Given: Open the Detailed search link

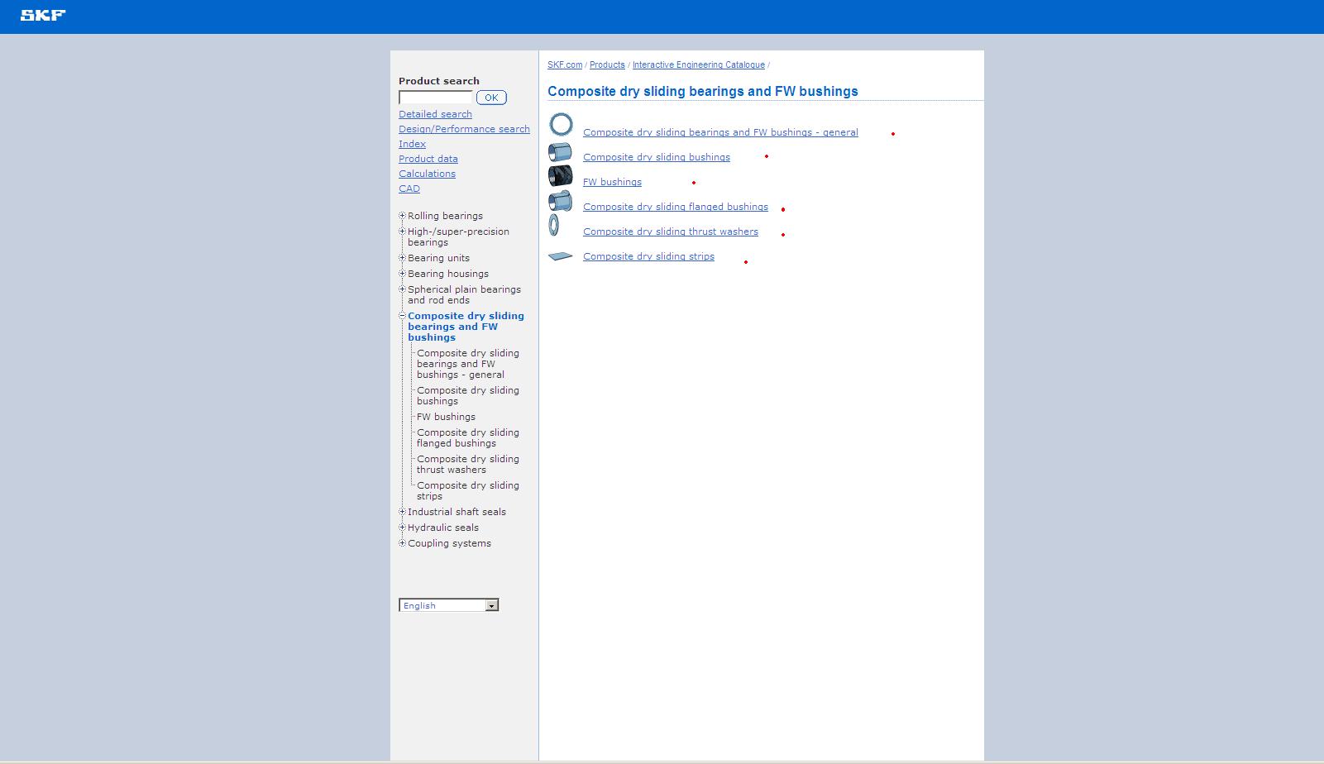Looking at the screenshot, I should pyautogui.click(x=435, y=114).
